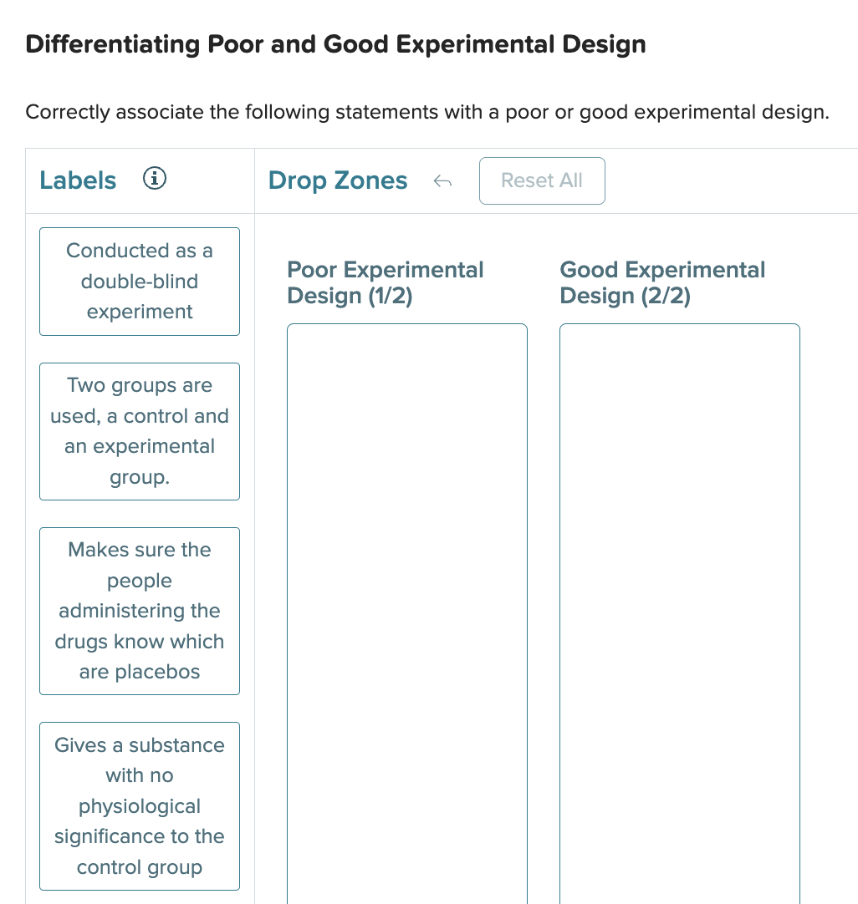The image size is (858, 904).
Task: Activate Reset All to clear placed labels
Action: click(x=542, y=180)
